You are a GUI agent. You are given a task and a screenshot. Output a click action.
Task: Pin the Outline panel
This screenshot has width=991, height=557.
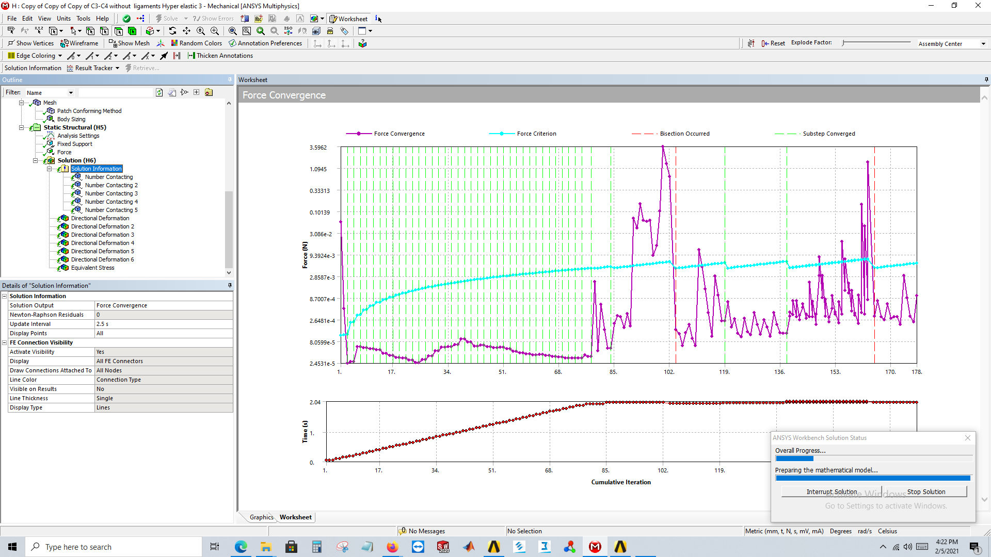pos(230,79)
